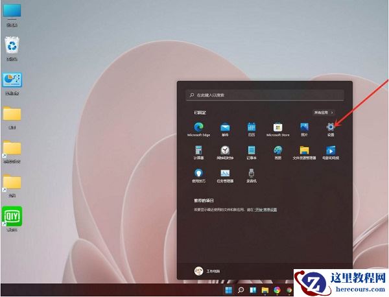
Task: Select the folder shortcut directly above the iQIYI icon
Action: 12,185
